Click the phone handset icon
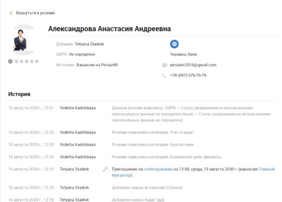Screen dimensions: 282x202 (164, 75)
